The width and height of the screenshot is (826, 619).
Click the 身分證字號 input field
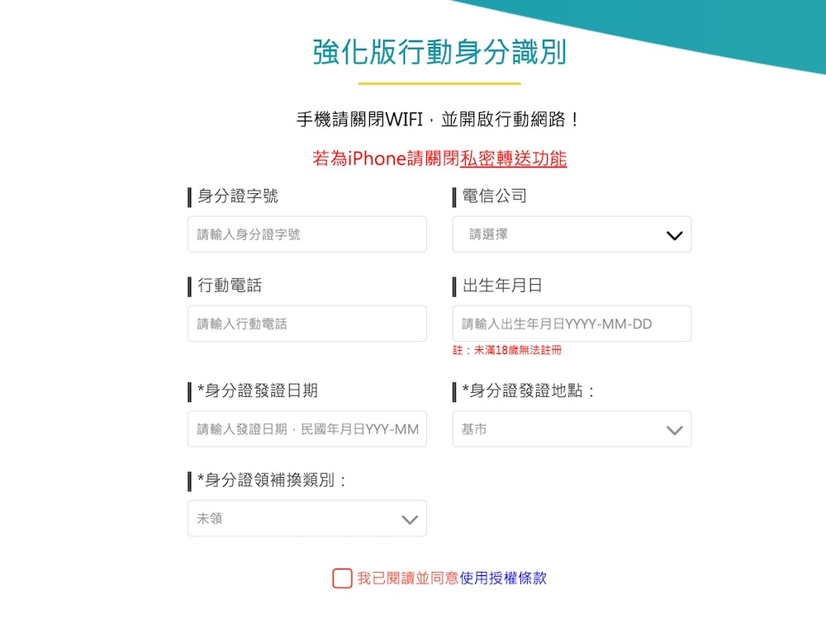[306, 234]
